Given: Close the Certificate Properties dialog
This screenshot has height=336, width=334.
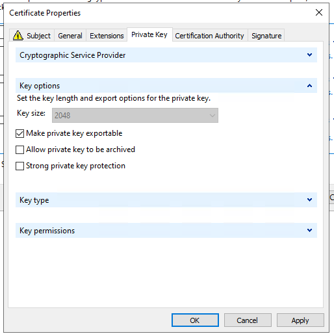Looking at the screenshot, I should (319, 12).
